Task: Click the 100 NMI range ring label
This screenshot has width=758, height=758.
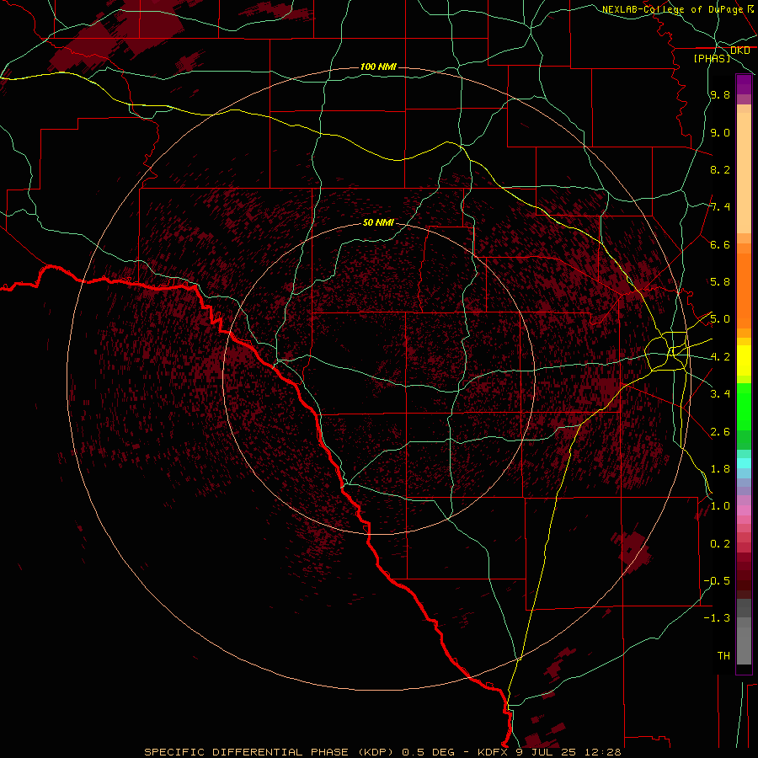Action: point(378,67)
